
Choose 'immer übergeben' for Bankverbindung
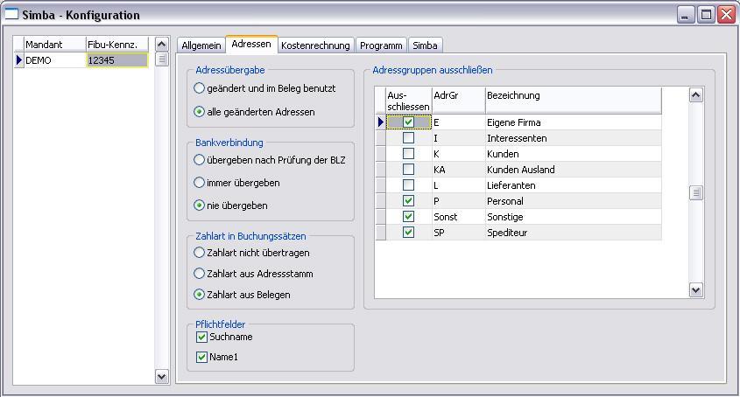click(x=200, y=183)
